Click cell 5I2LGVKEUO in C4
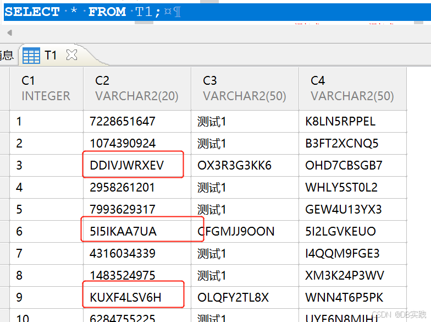 (353, 231)
